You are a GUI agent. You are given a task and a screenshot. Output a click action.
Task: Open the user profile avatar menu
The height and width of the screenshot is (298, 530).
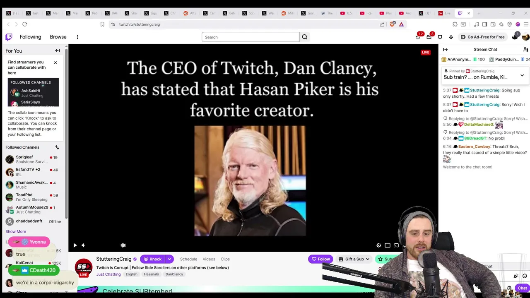coord(525,37)
